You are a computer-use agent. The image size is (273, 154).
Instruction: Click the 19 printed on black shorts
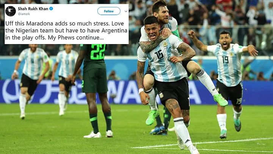[x=239, y=101]
